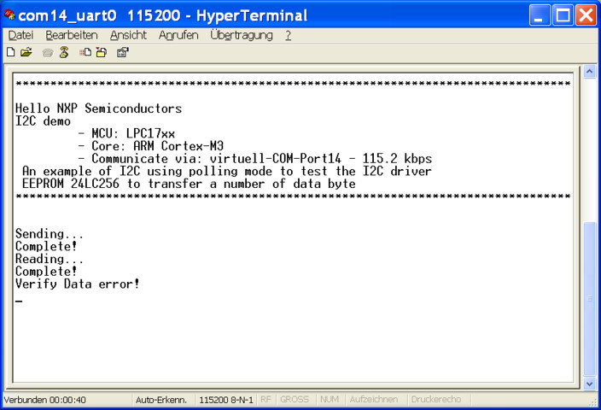Image resolution: width=601 pixels, height=410 pixels.
Task: Click 'Complete!' right below 'Reading...'
Action: [x=46, y=272]
